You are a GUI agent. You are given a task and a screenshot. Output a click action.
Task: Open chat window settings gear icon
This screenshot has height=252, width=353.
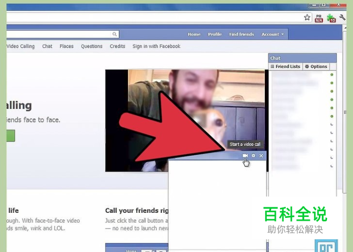coord(254,156)
